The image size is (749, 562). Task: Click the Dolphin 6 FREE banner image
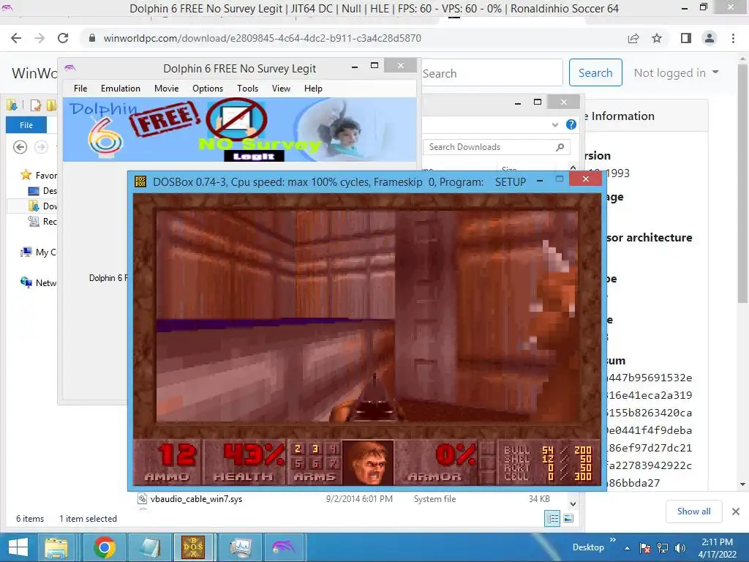[239, 130]
